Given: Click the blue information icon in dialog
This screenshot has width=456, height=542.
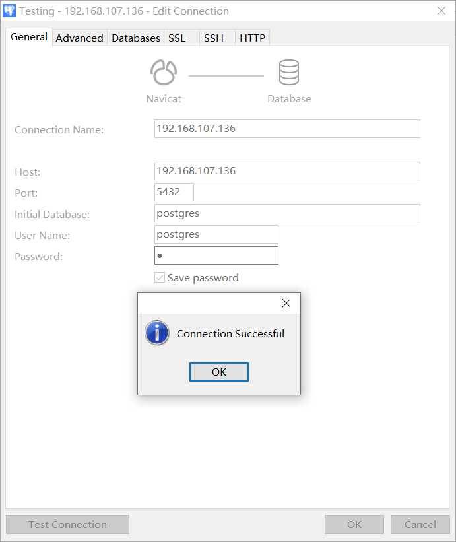Looking at the screenshot, I should [x=157, y=333].
